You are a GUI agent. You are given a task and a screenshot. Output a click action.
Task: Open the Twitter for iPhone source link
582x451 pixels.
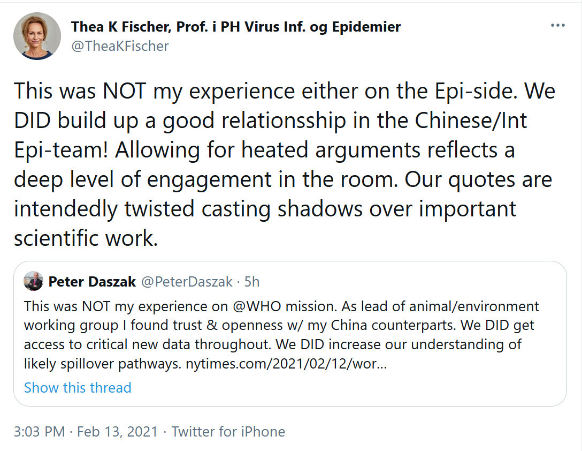[x=228, y=432]
